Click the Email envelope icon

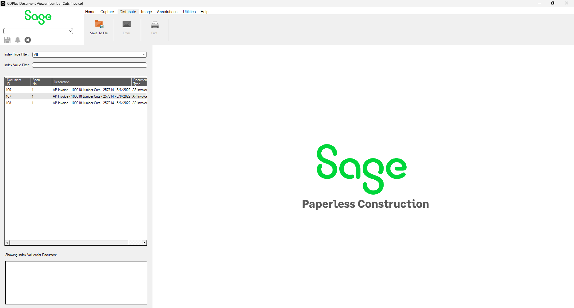click(127, 24)
